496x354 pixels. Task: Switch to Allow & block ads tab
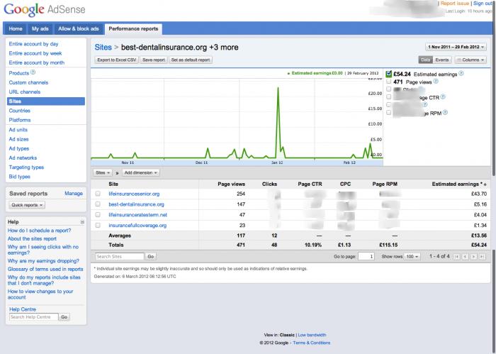pyautogui.click(x=79, y=29)
